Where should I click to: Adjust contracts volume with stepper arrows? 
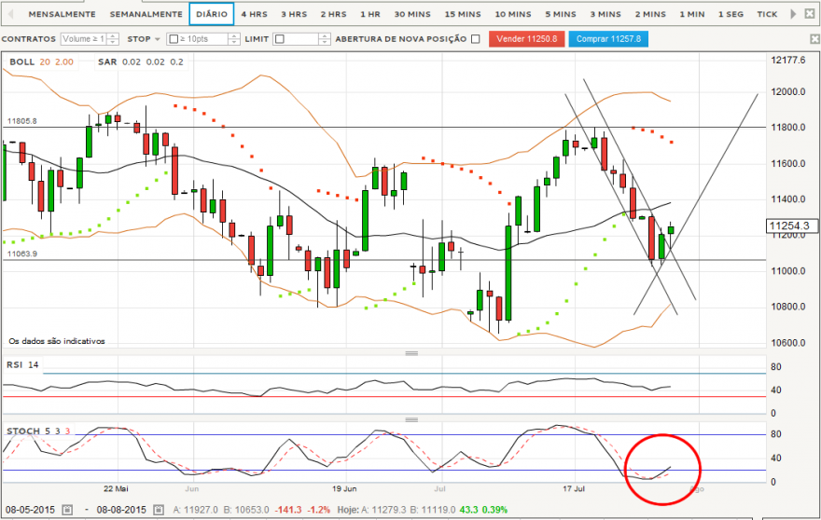coord(113,39)
